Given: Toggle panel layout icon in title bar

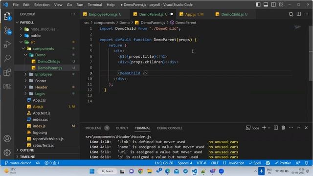Looking at the screenshot, I should pyautogui.click(x=266, y=4).
